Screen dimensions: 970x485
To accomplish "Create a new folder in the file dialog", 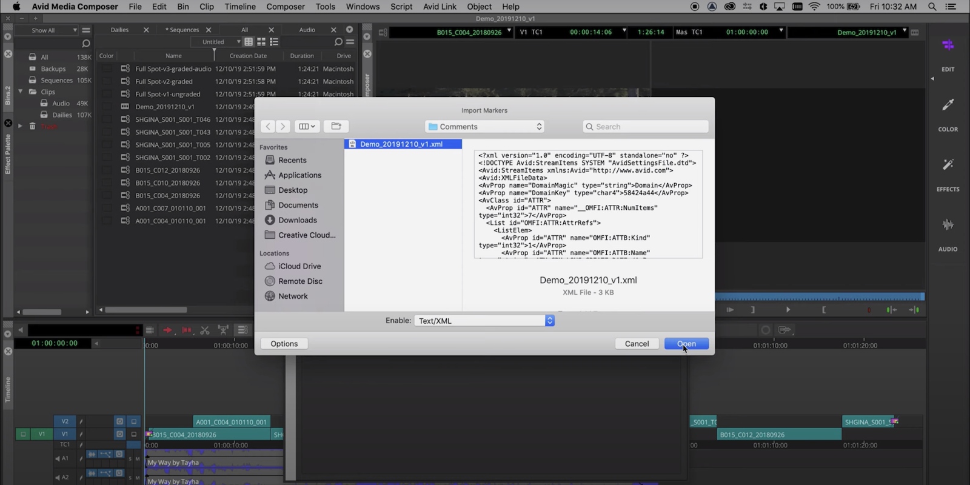I will point(336,126).
